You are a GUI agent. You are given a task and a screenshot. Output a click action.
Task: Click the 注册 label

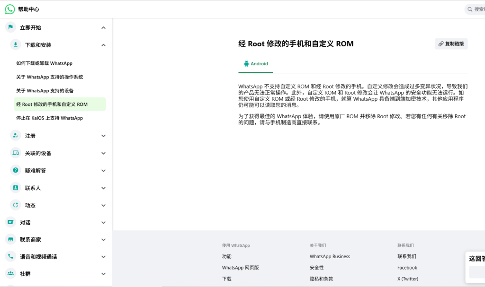[30, 136]
